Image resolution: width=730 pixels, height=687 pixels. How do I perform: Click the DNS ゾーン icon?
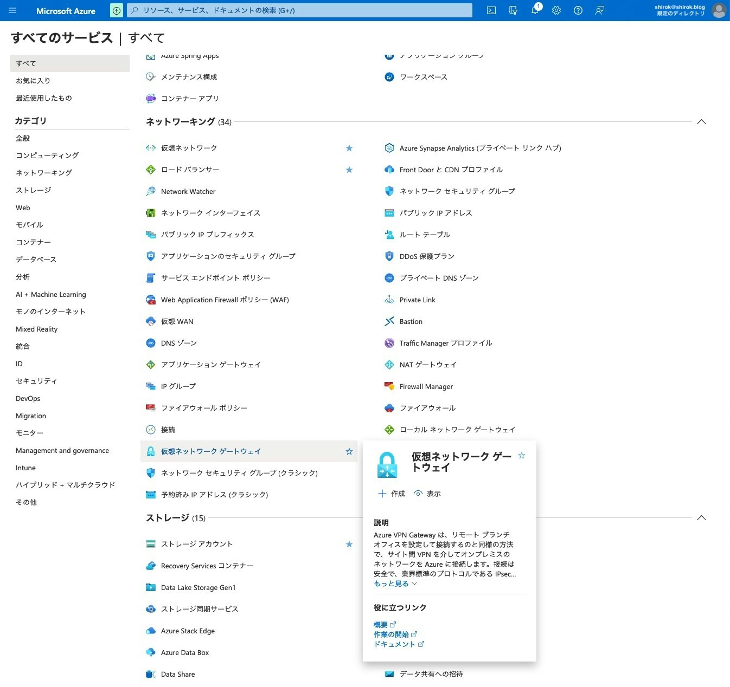pyautogui.click(x=151, y=343)
